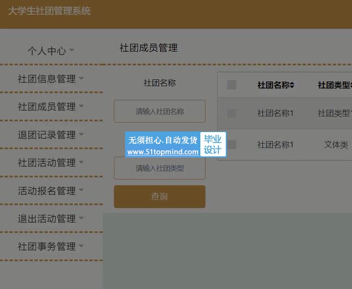
Task: Expand the 社团信息管理 menu arrow
Action: click(x=81, y=78)
